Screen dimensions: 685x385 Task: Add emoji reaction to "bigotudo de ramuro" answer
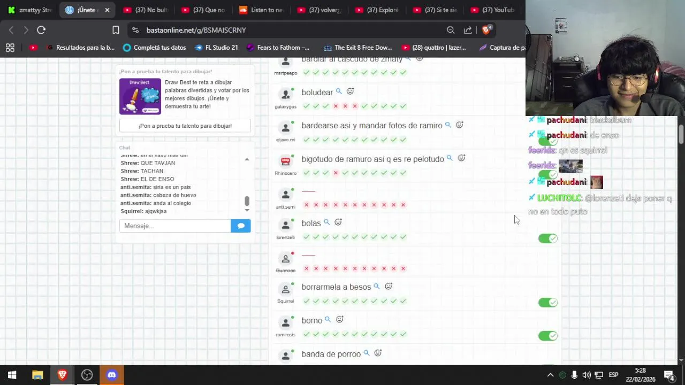click(x=461, y=158)
